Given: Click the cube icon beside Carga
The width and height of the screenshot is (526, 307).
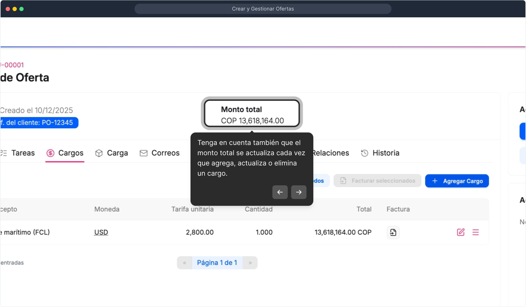Looking at the screenshot, I should (x=99, y=153).
